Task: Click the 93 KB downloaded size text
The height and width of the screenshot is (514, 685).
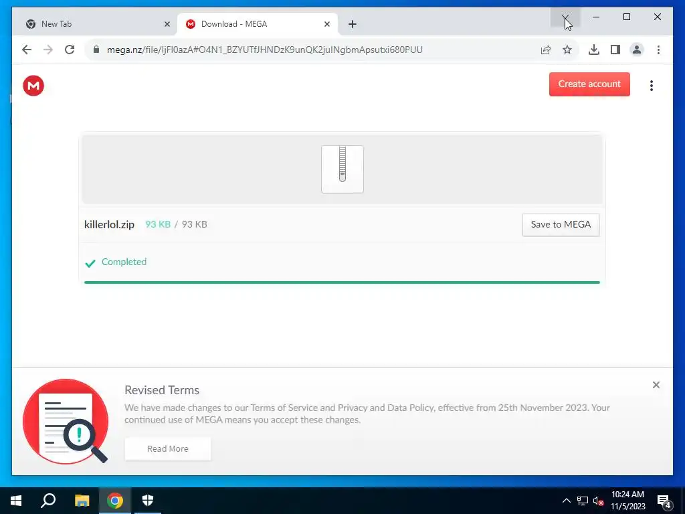Action: point(158,225)
